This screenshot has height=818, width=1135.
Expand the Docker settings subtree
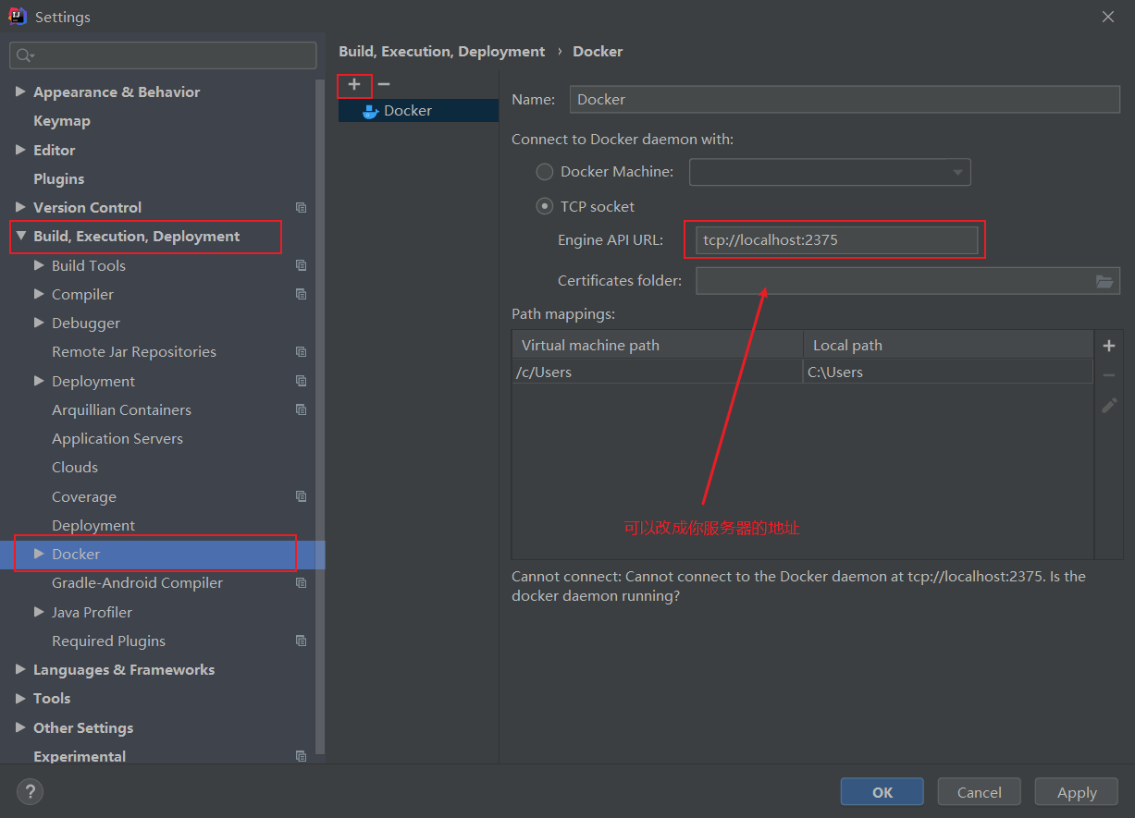coord(39,554)
